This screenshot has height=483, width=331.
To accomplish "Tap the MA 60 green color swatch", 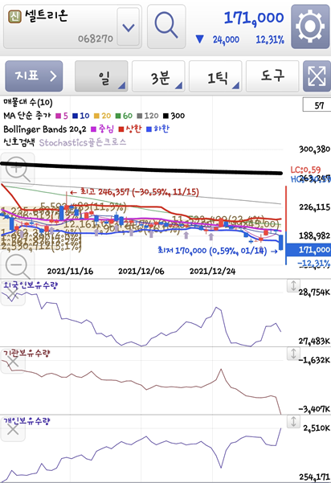I will [118, 116].
